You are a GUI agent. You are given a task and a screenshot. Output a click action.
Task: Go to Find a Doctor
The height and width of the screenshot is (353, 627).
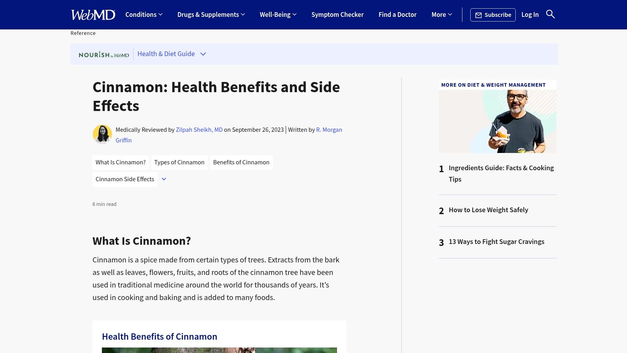tap(397, 15)
